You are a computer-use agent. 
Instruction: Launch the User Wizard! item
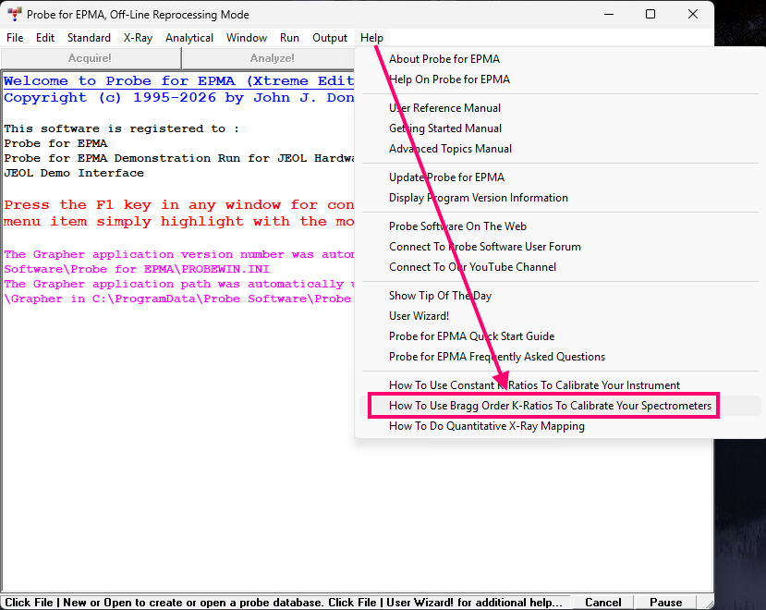[419, 316]
